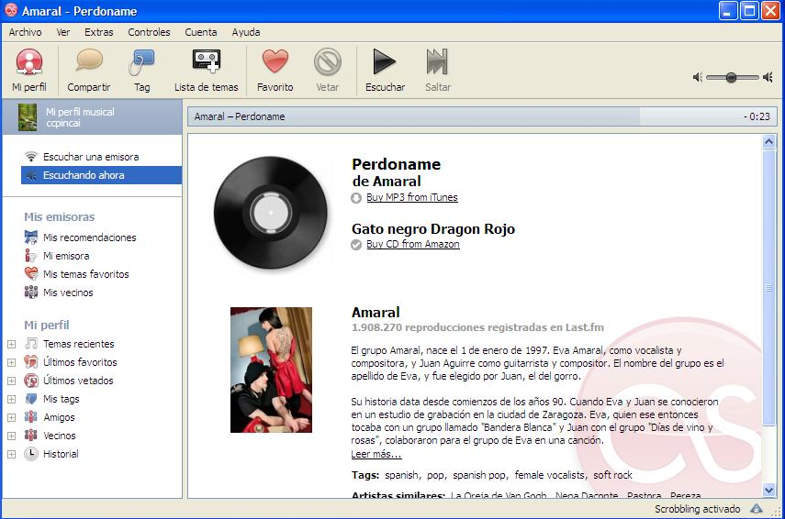Click the Temas recientes music note icon
This screenshot has height=519, width=785.
pos(31,344)
